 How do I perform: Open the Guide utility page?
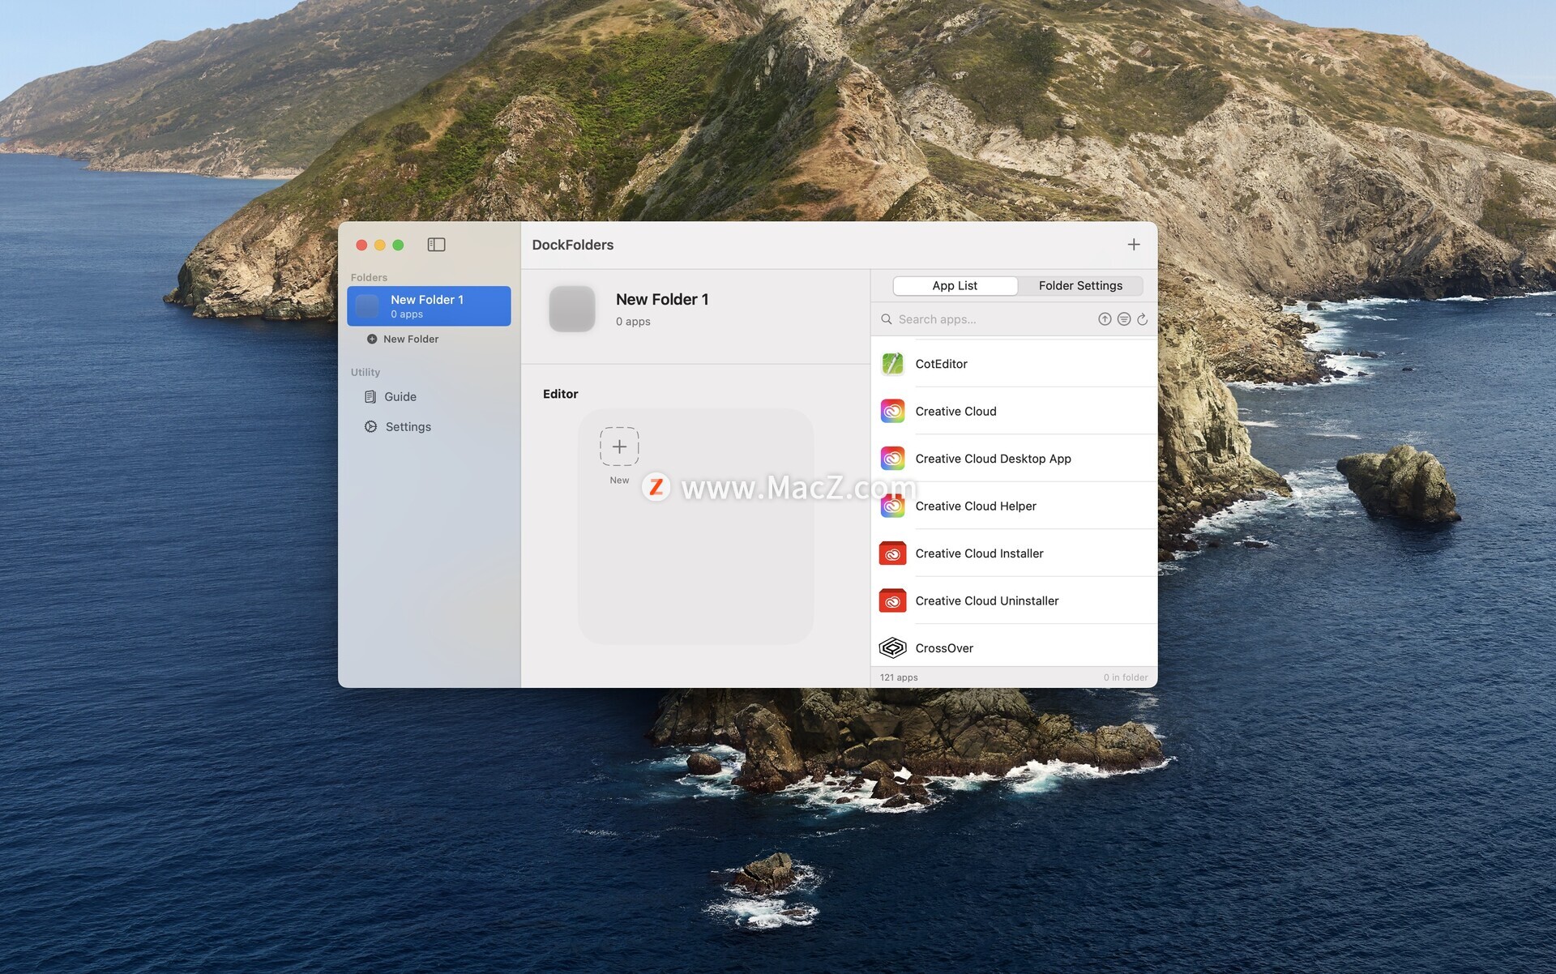coord(391,396)
